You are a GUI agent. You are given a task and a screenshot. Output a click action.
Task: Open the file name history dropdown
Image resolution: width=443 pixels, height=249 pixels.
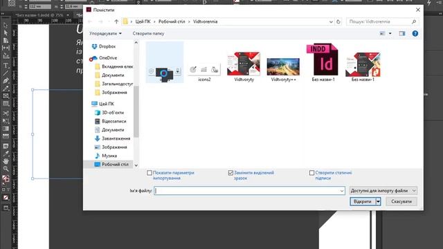click(341, 191)
